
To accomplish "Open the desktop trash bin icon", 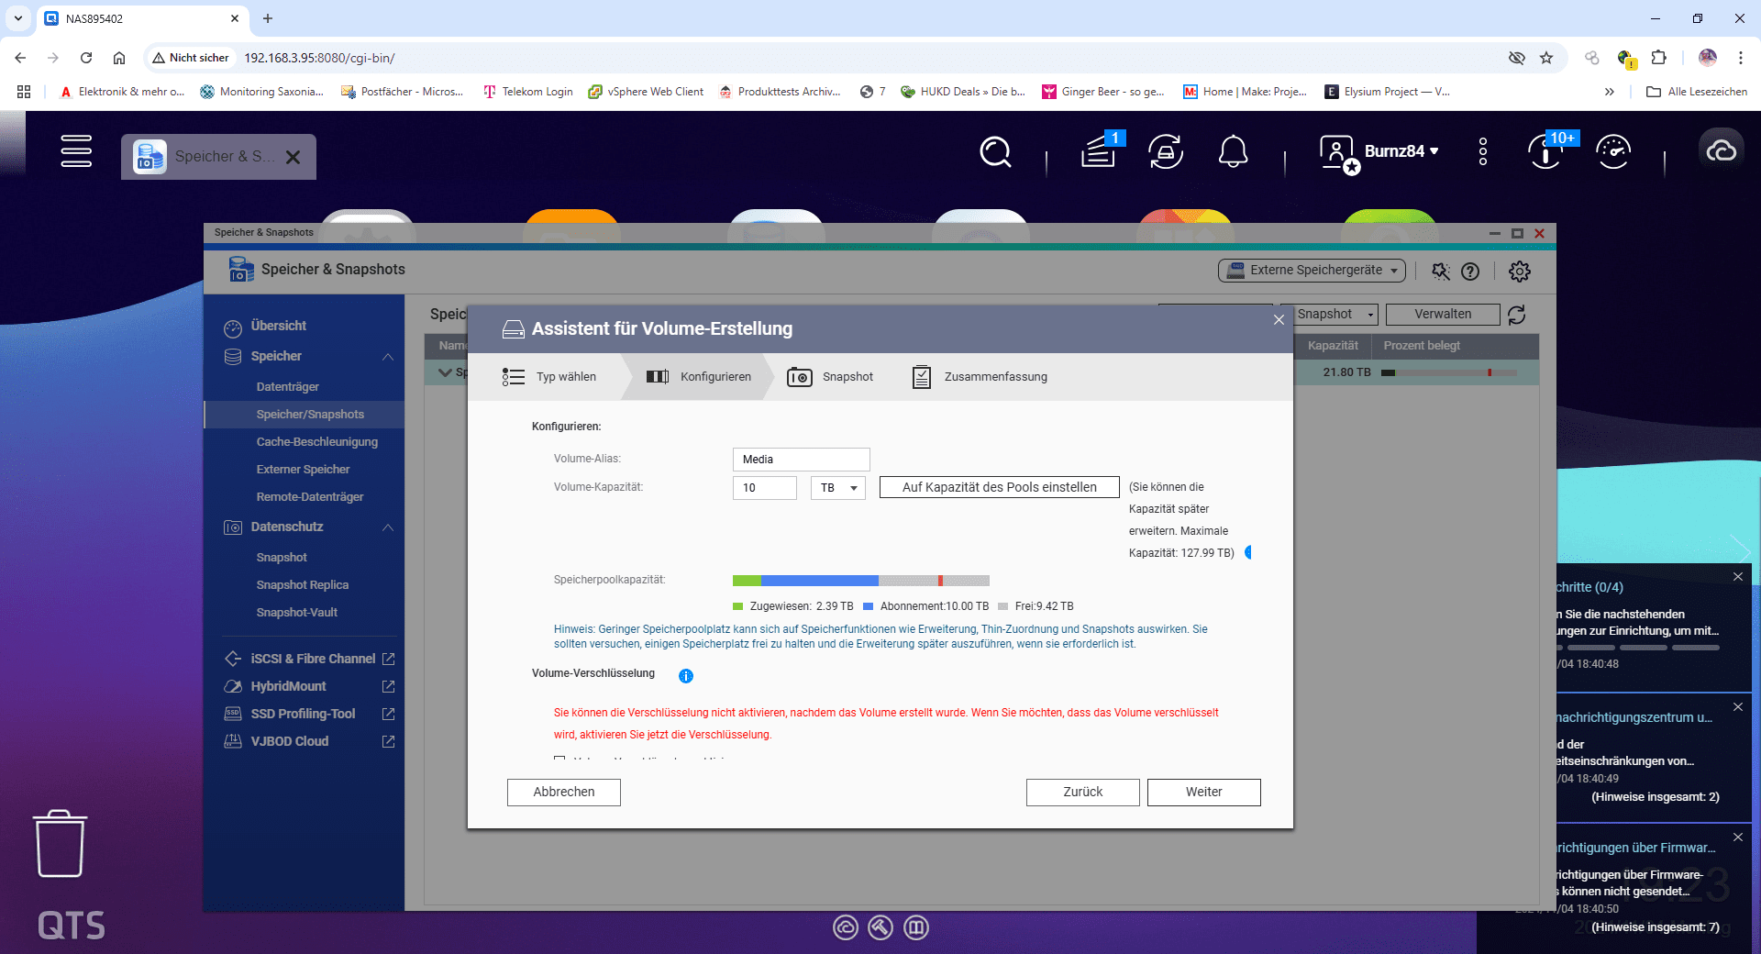I will point(61,844).
